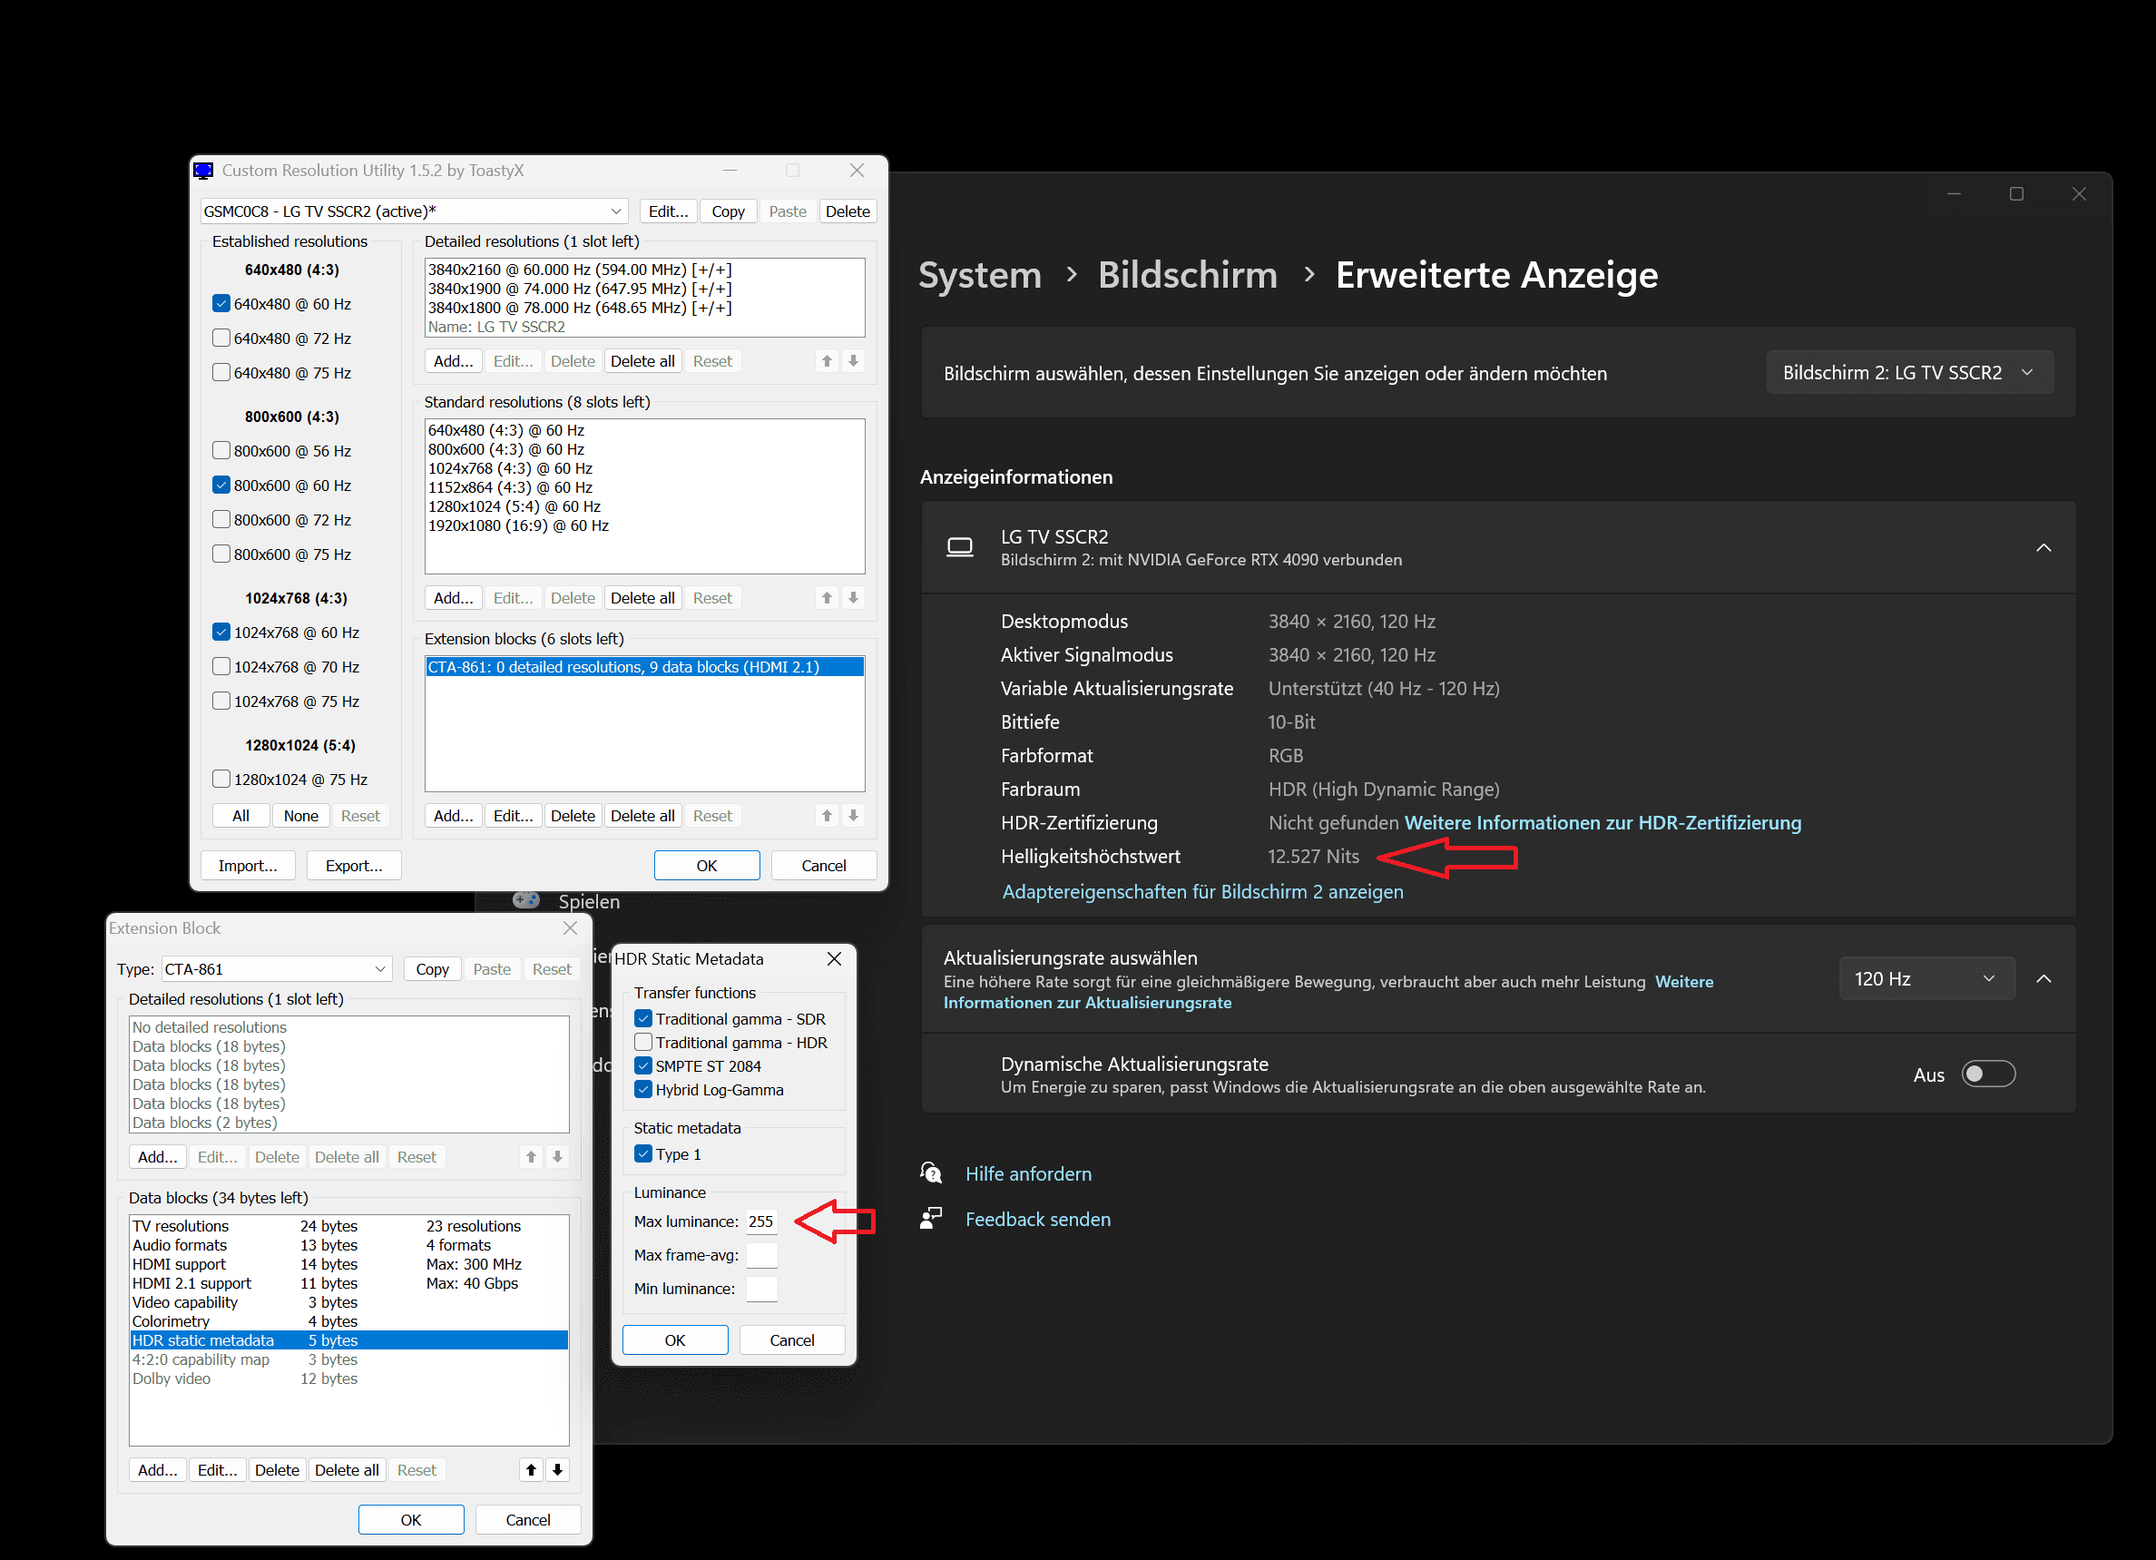Open Bildschirm 2: LG TV SSCR2 dropdown

1909,373
